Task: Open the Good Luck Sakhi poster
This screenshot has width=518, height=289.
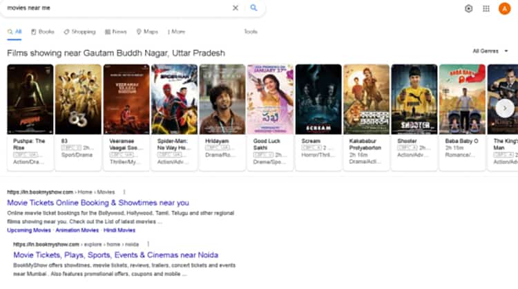Action: pos(270,99)
